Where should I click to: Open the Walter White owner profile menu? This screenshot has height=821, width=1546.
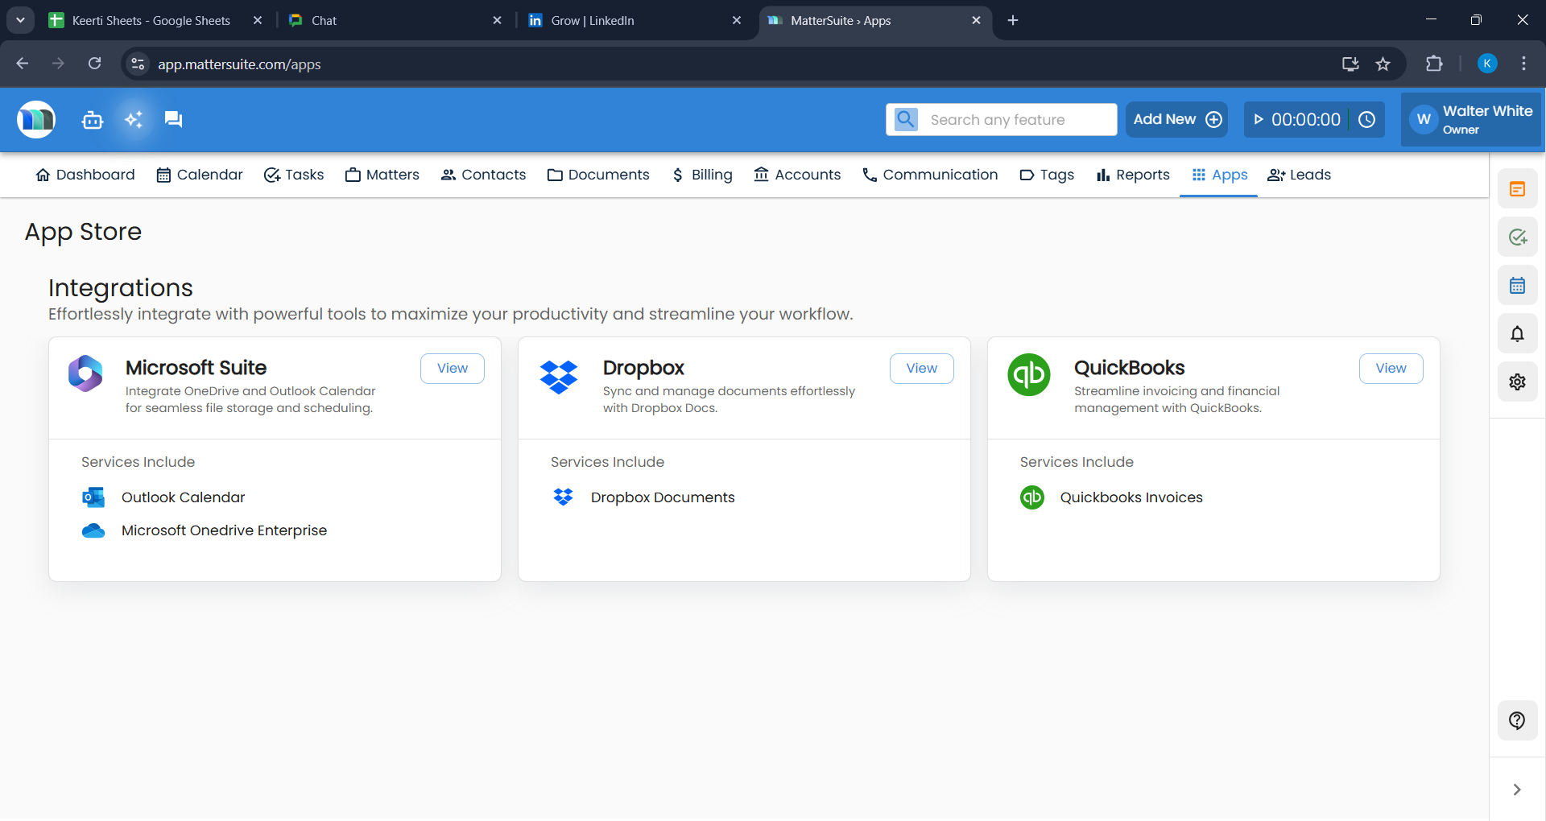tap(1470, 119)
